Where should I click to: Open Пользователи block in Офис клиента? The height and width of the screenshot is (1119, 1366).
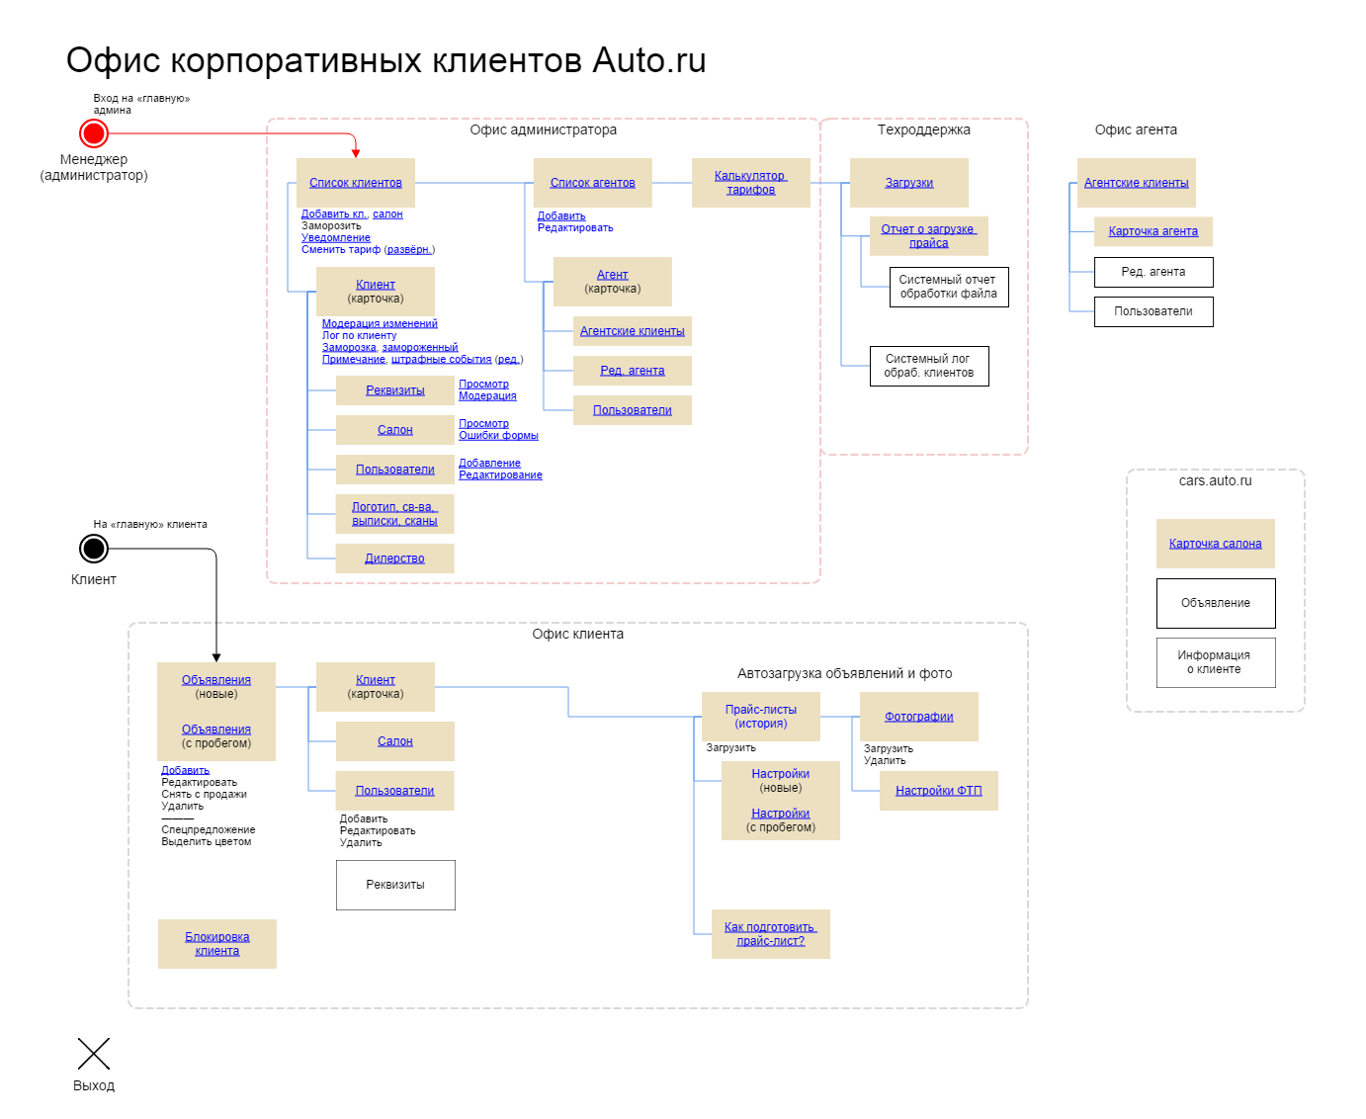point(395,791)
